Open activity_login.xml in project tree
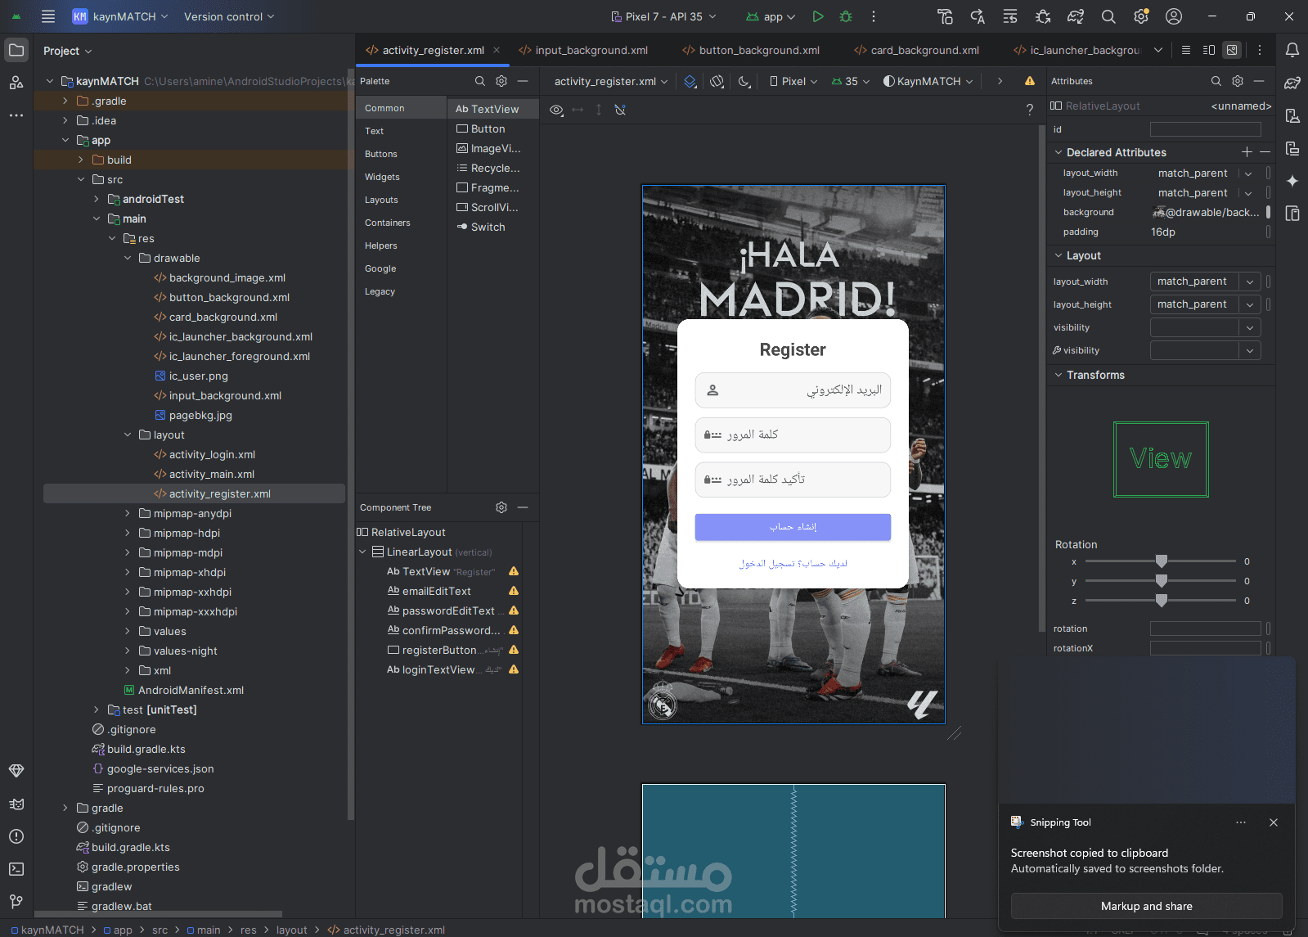Viewport: 1308px width, 937px height. click(x=212, y=454)
